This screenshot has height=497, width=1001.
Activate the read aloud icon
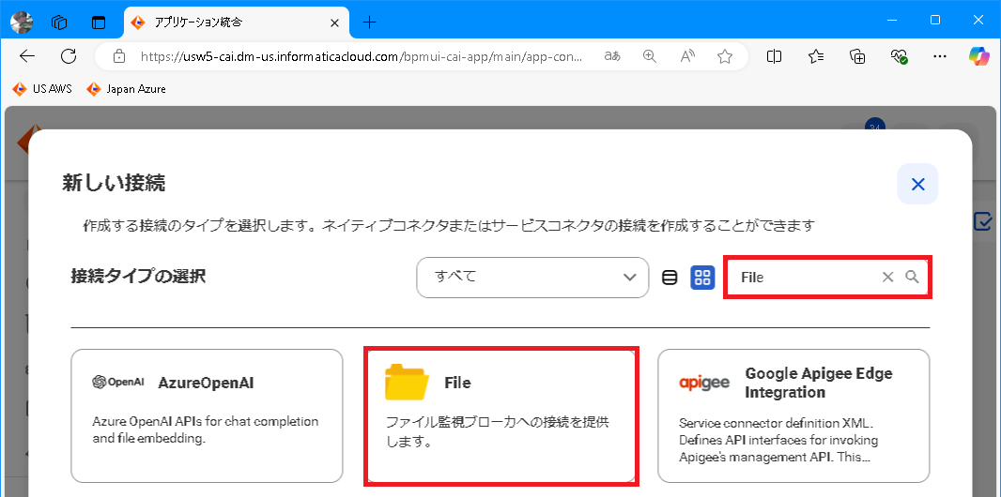tap(687, 56)
